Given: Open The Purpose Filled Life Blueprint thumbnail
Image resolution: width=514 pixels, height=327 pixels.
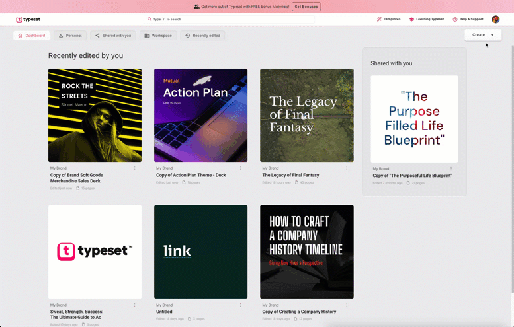Looking at the screenshot, I should click(x=414, y=119).
